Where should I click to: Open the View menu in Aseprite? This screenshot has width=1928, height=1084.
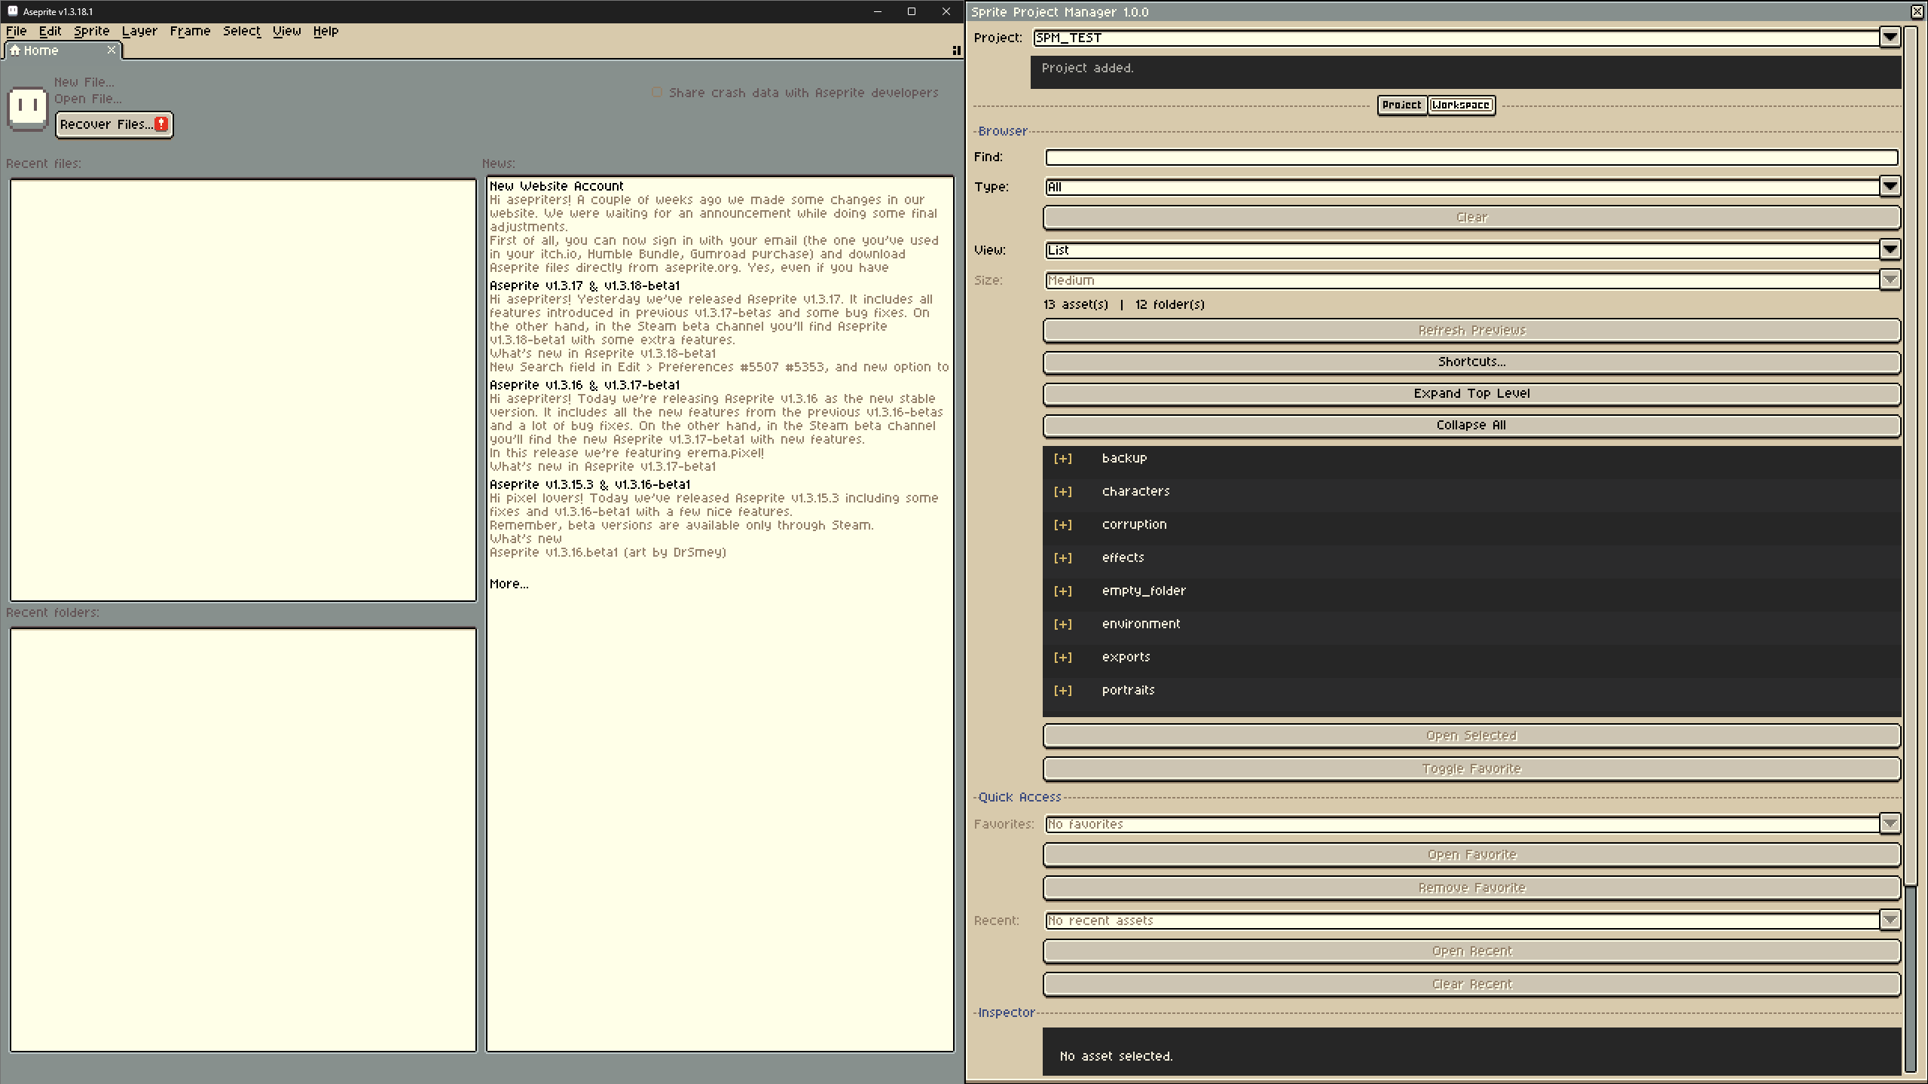(x=286, y=31)
